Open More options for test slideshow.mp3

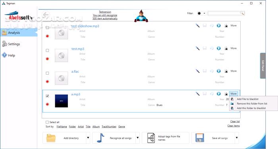click(234, 25)
